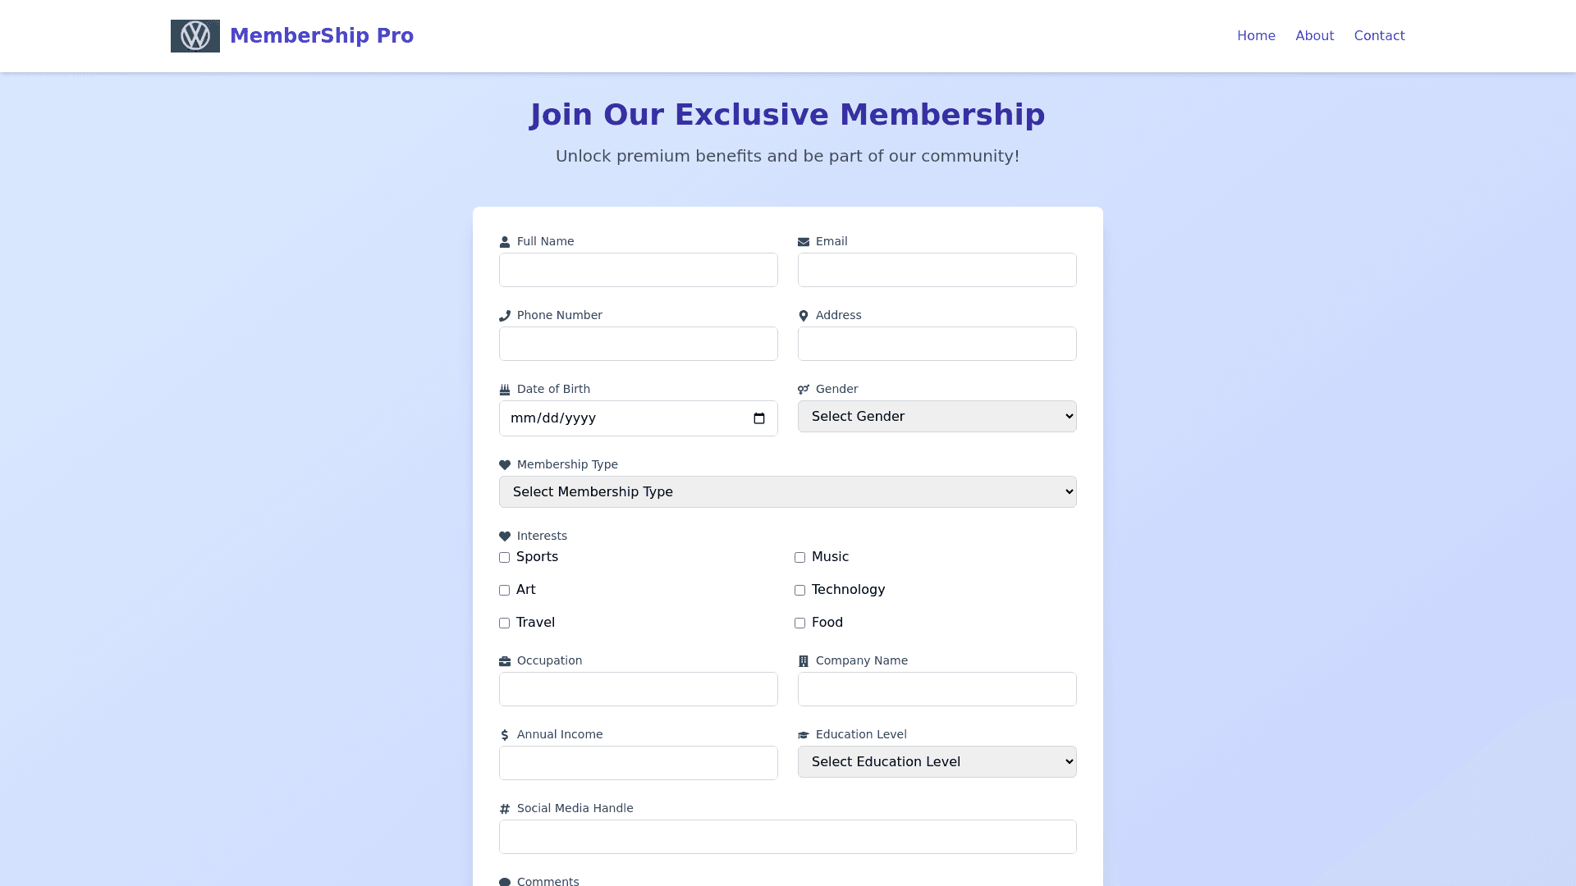Image resolution: width=1576 pixels, height=886 pixels.
Task: Enable the Technology interest checkbox
Action: [800, 591]
